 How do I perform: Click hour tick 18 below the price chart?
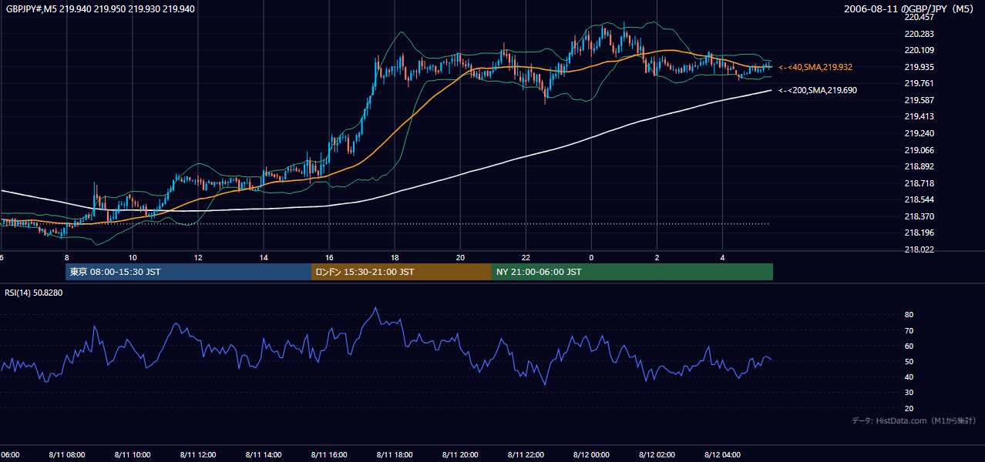pos(395,257)
